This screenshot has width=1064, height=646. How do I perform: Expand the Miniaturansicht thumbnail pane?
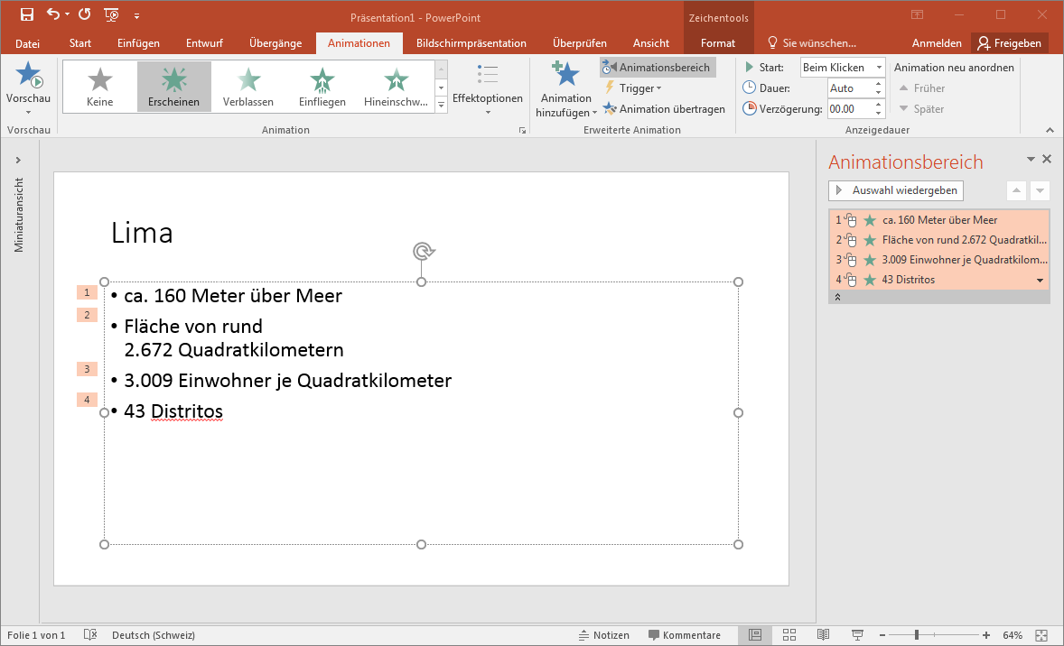(18, 160)
